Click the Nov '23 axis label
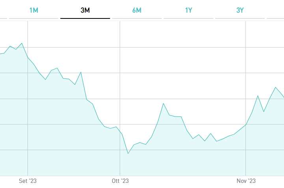 click(246, 181)
